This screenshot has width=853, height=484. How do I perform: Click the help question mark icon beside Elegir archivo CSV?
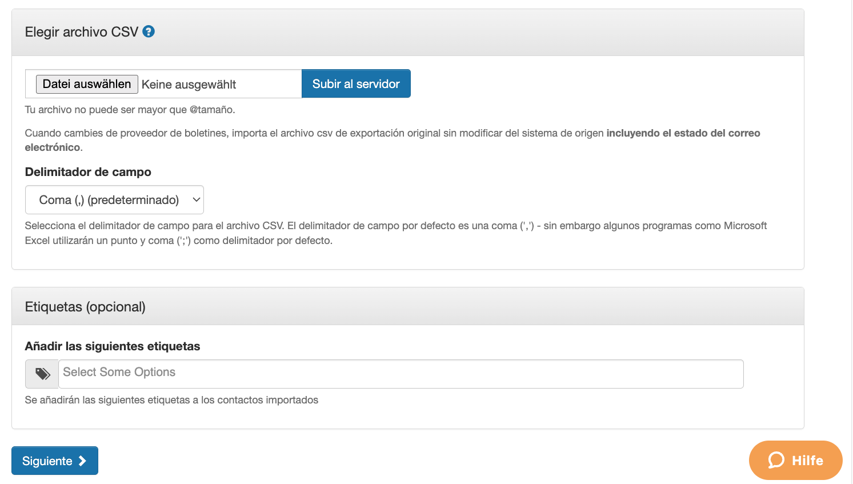pyautogui.click(x=149, y=31)
